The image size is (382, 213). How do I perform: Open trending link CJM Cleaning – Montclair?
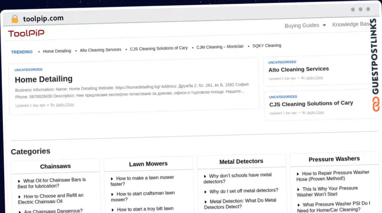220,47
